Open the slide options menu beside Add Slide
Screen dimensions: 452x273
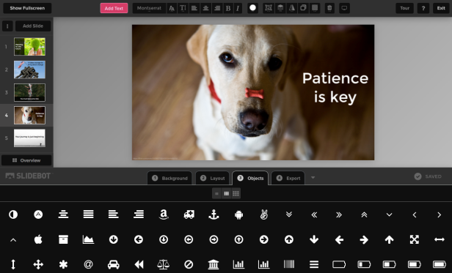coord(7,26)
